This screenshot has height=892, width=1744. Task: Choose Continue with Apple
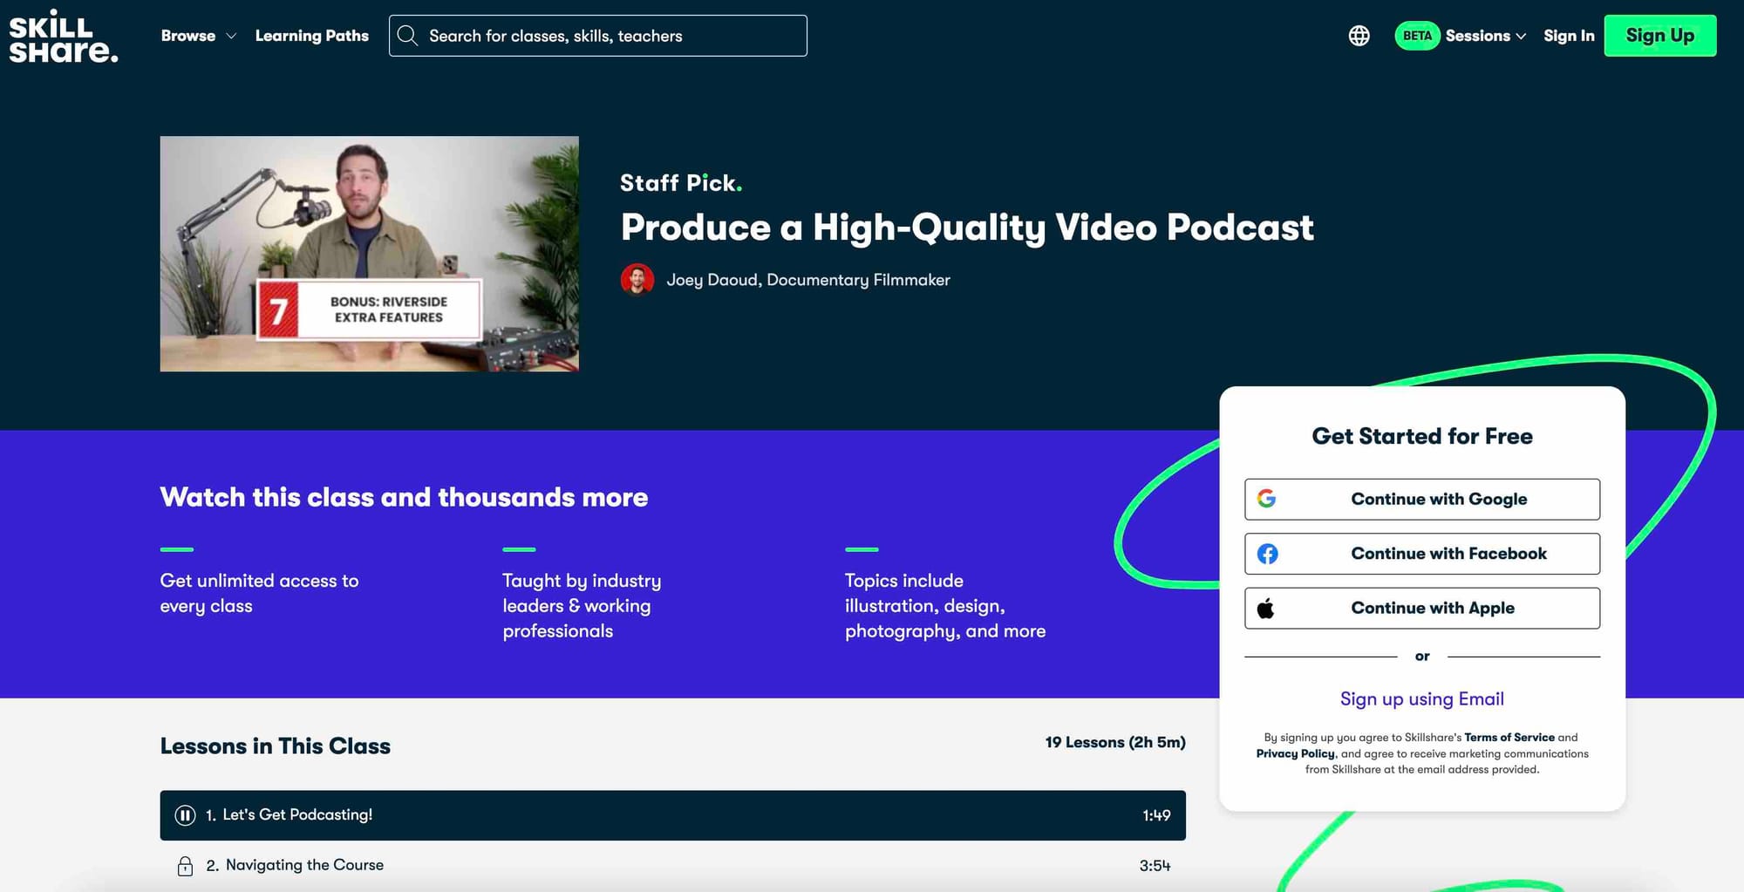click(1421, 608)
